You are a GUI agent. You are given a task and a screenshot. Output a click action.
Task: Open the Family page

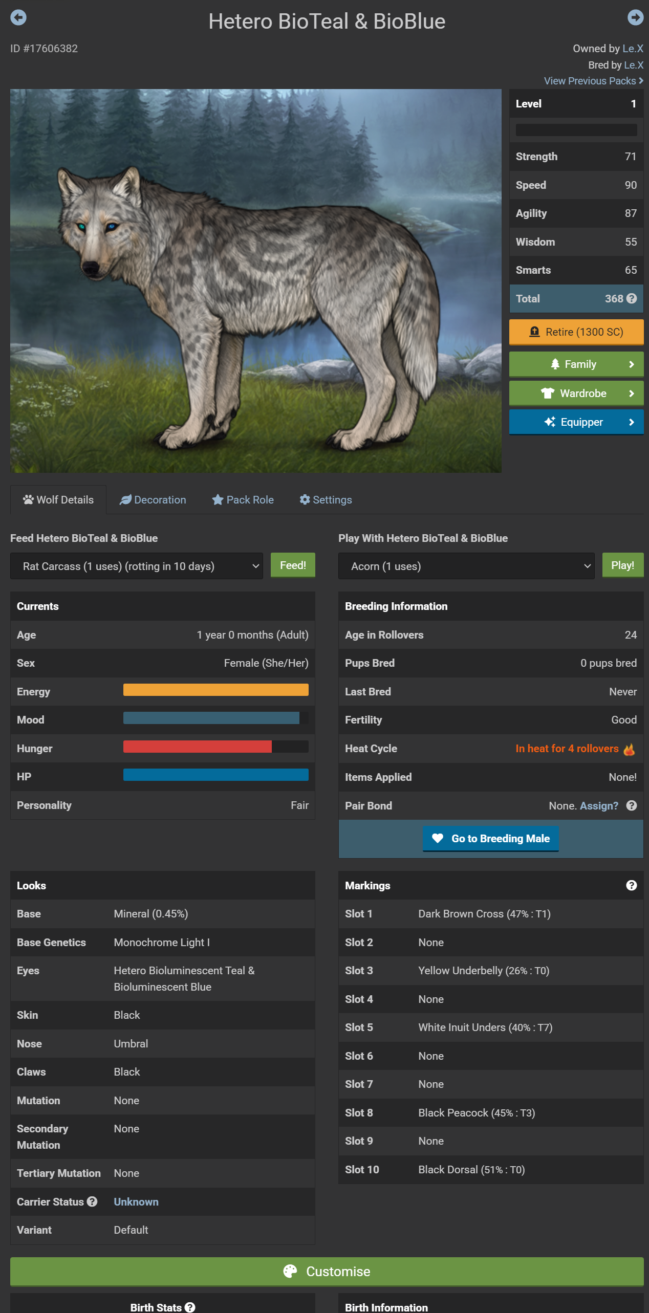[x=576, y=364]
